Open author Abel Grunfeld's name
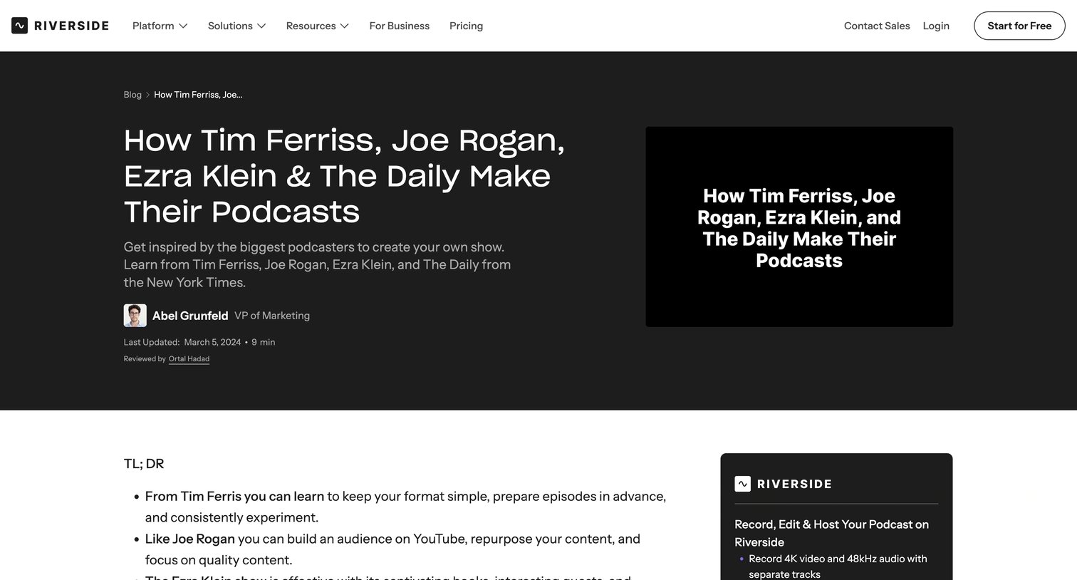This screenshot has height=580, width=1077. click(190, 316)
